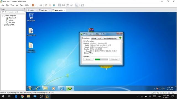Image resolution: width=177 pixels, height=99 pixels.
Task: Open the Tabs menu
Action: click(x=22, y=5)
